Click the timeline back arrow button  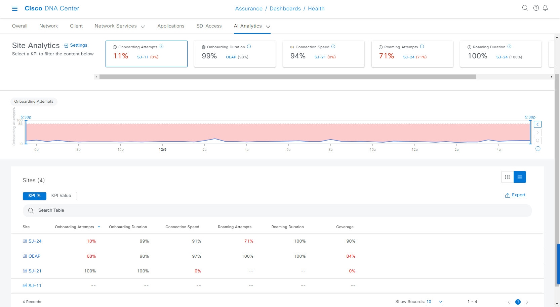pyautogui.click(x=537, y=124)
